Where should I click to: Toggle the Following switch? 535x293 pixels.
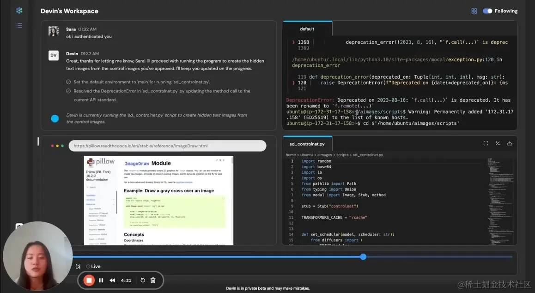pos(487,11)
